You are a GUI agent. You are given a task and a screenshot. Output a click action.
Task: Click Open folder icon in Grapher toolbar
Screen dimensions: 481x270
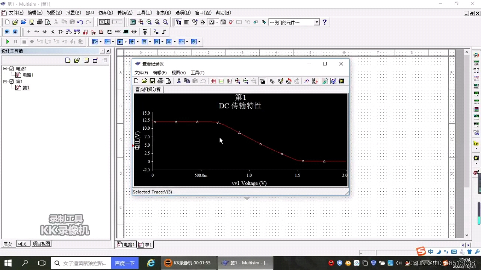(144, 81)
